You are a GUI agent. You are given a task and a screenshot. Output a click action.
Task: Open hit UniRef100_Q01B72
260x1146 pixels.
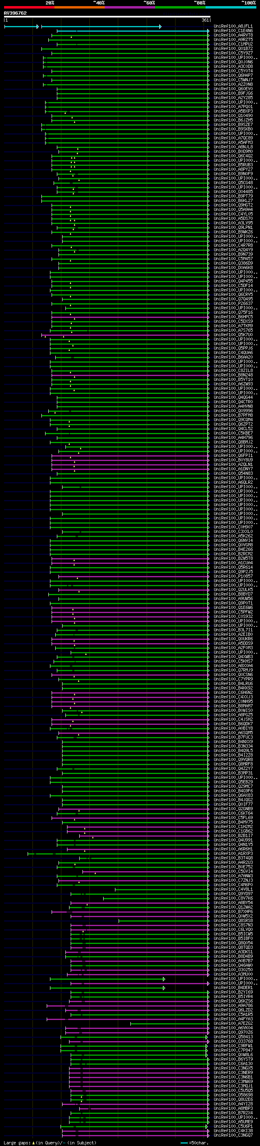click(x=233, y=48)
